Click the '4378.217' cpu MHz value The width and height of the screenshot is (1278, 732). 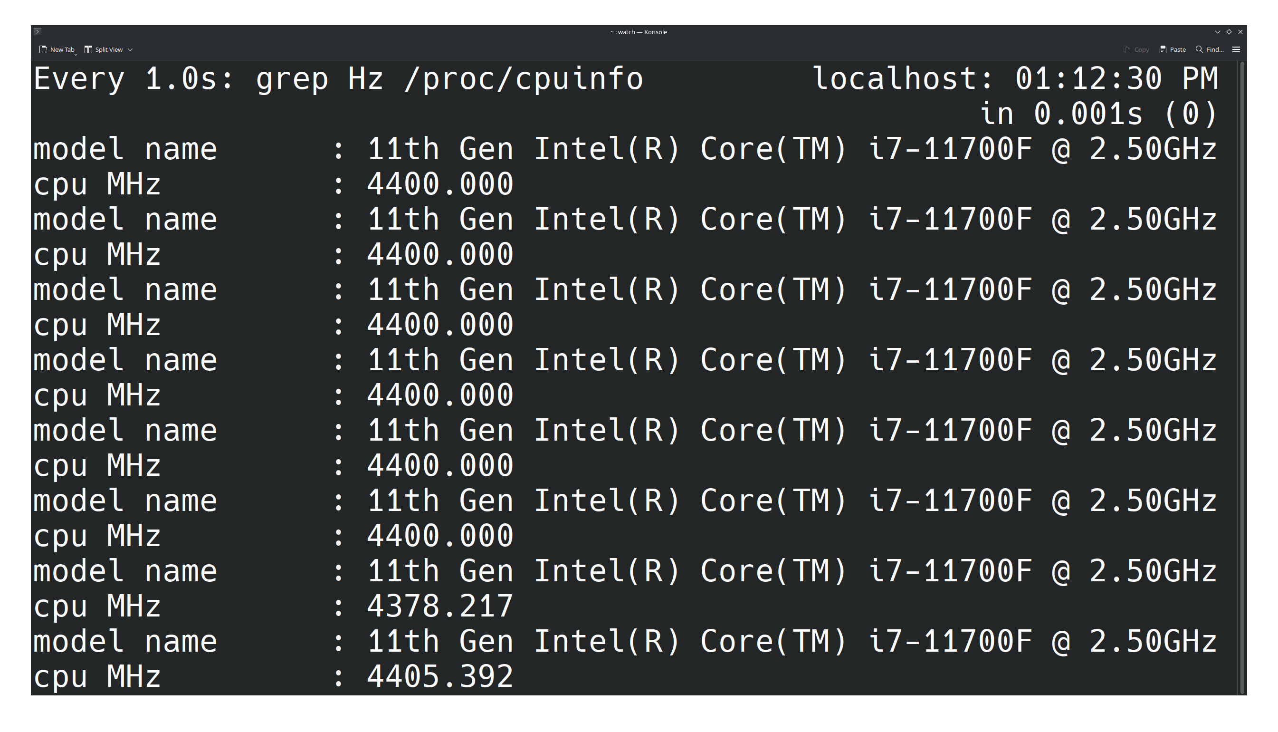click(440, 606)
